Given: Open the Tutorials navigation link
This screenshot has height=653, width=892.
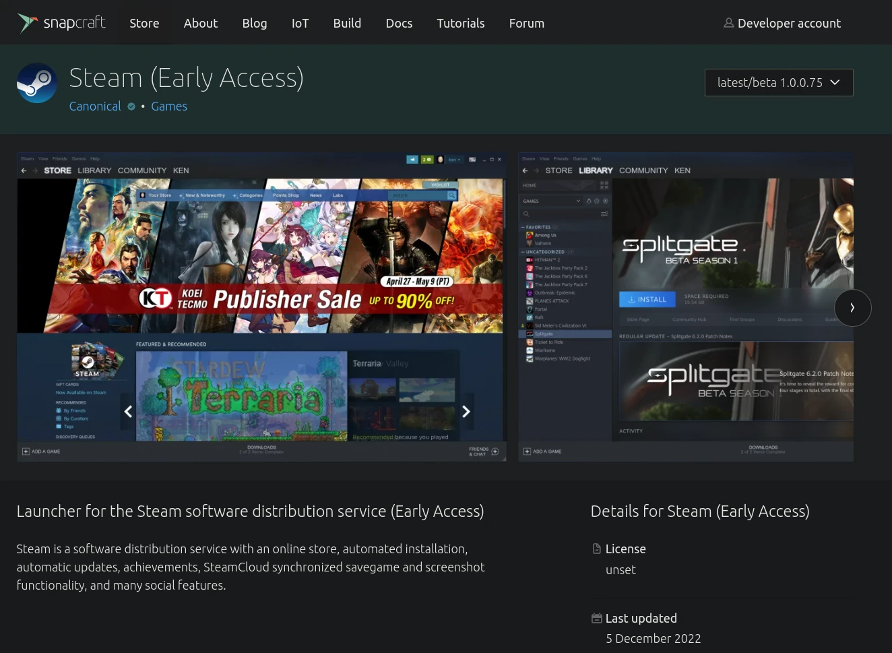Looking at the screenshot, I should point(461,23).
